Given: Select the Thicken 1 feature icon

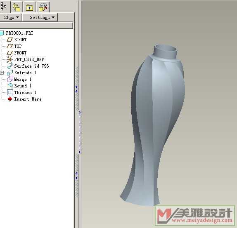Looking at the screenshot, I should pos(10,92).
